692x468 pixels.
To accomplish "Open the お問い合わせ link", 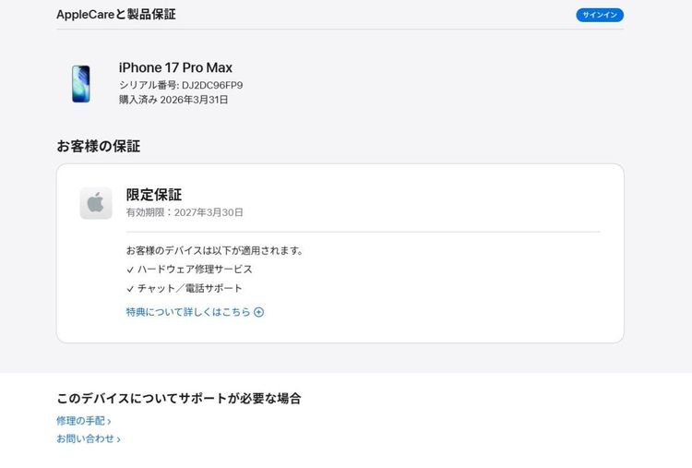I will point(85,438).
